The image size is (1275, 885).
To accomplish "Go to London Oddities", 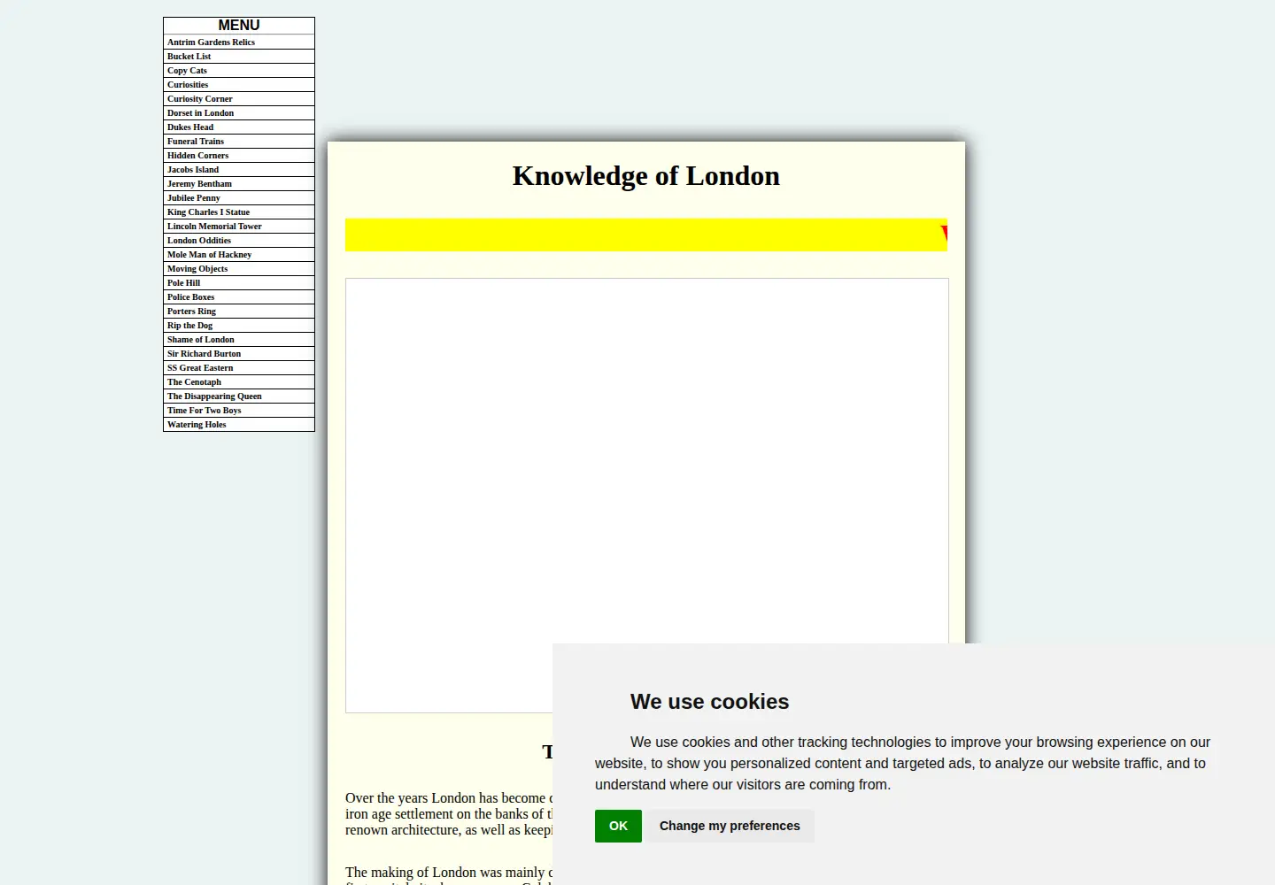I will pos(239,241).
